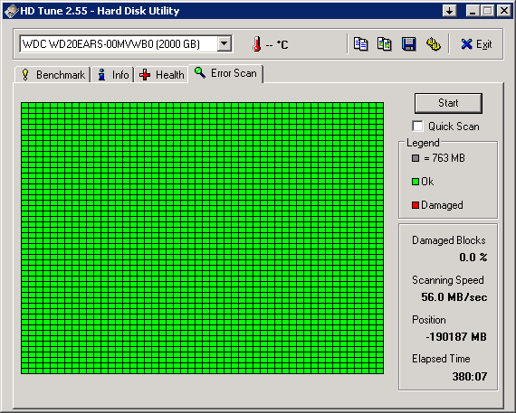
Task: Switch to the Info tab
Action: click(113, 75)
